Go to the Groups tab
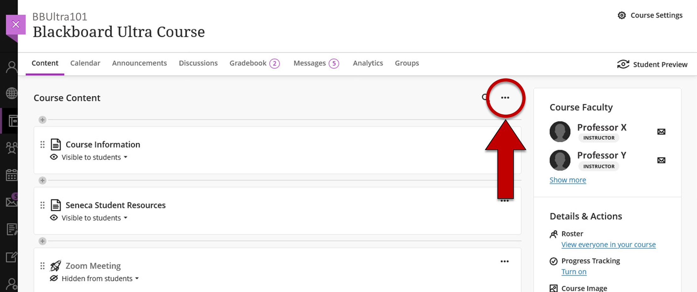697x292 pixels. click(x=407, y=63)
